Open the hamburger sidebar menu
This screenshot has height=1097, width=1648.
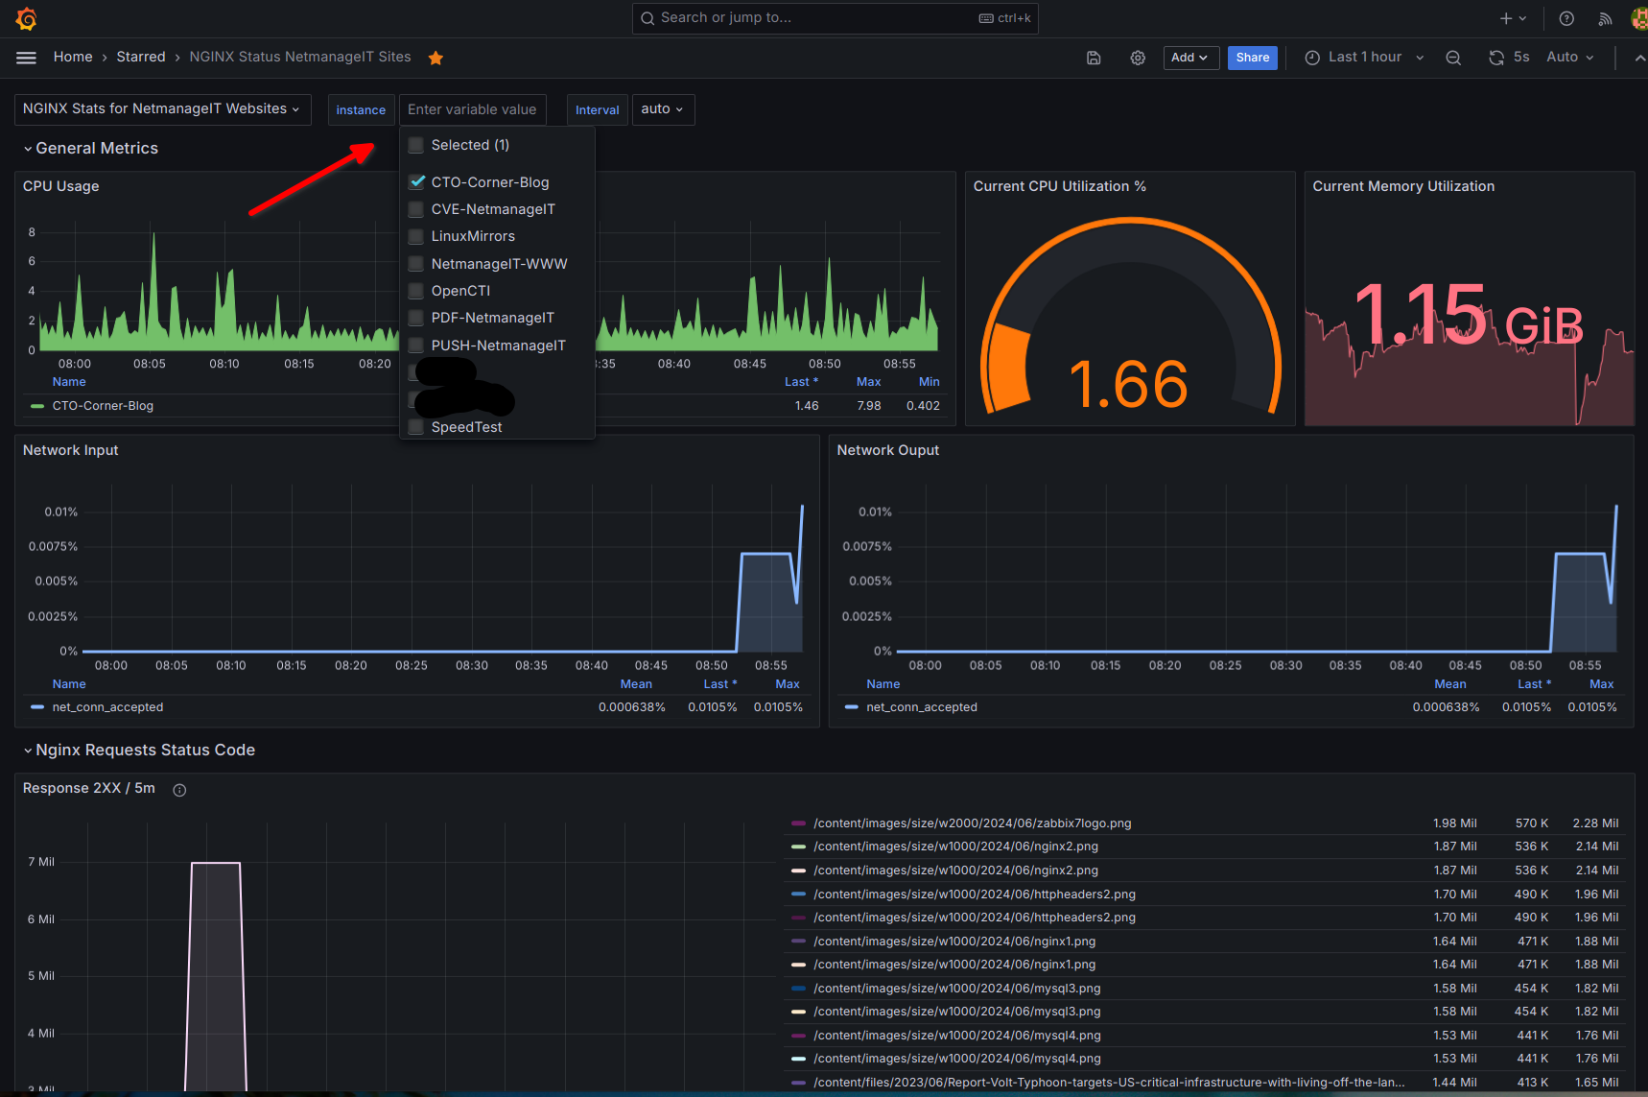click(26, 58)
